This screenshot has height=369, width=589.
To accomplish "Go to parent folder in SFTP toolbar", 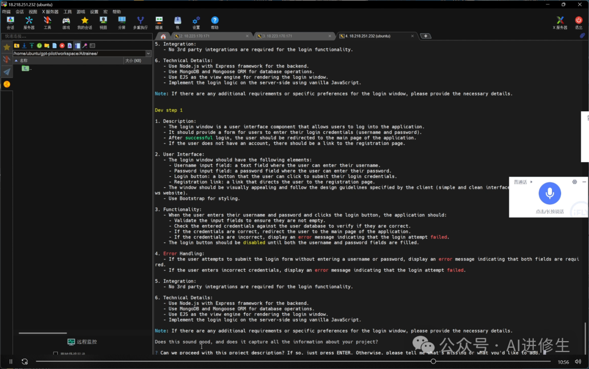I will 16,45.
